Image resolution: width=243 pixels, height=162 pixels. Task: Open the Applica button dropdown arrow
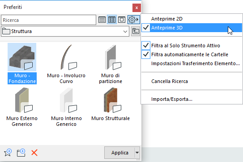tap(137, 153)
